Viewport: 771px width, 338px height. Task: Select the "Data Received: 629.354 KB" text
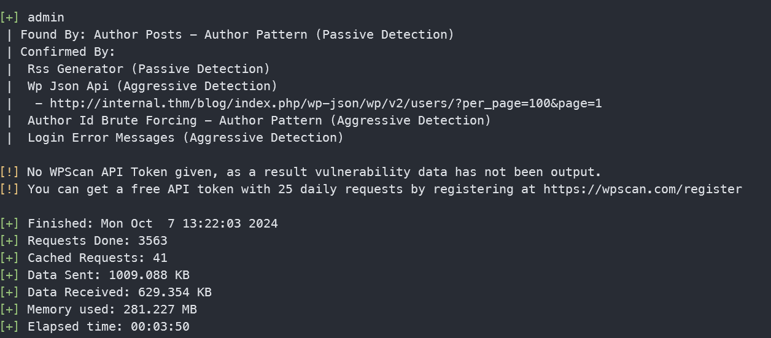tap(119, 292)
